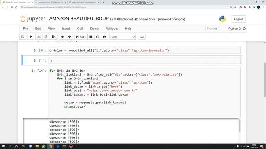Screen dimensions: 266x149
Task: Open the Insert menu
Action: tap(66, 29)
